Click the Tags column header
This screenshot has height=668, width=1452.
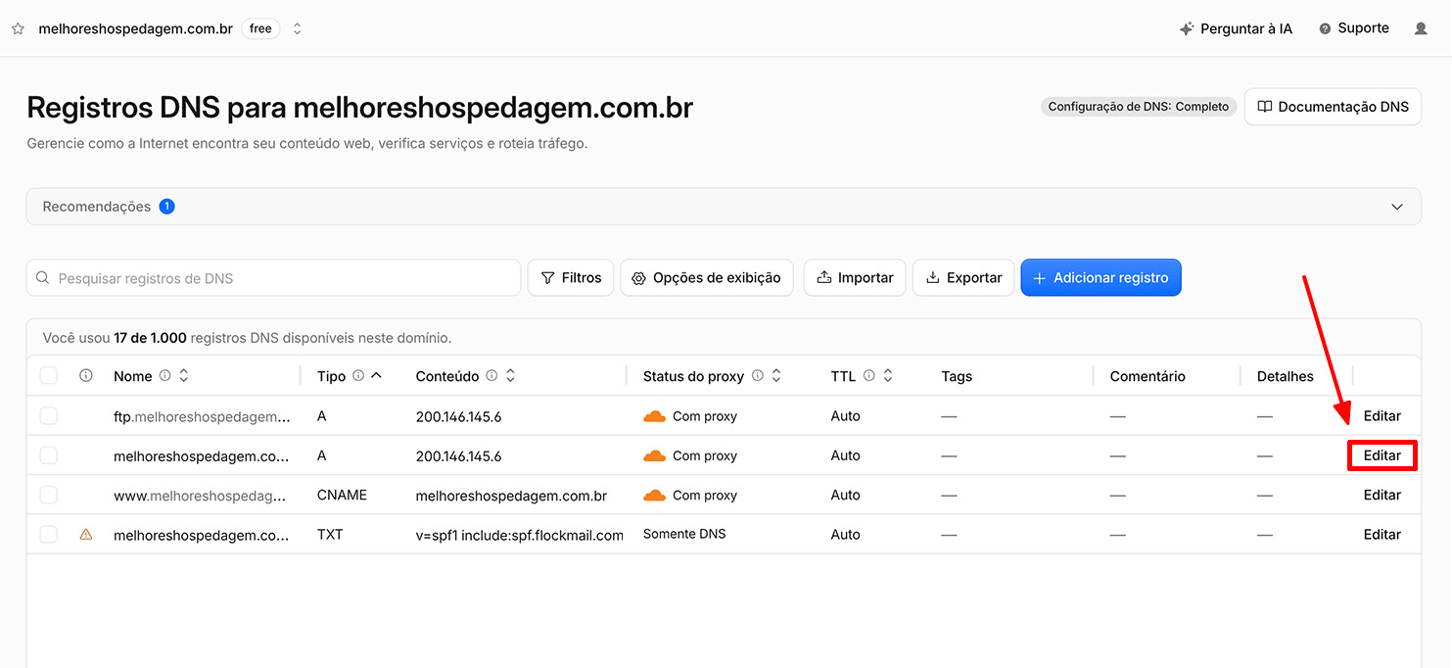[x=957, y=376]
